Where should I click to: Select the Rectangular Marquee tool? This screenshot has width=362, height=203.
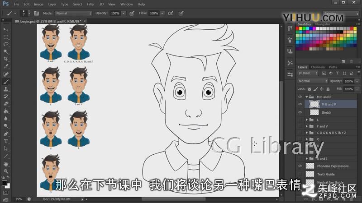click(6, 37)
